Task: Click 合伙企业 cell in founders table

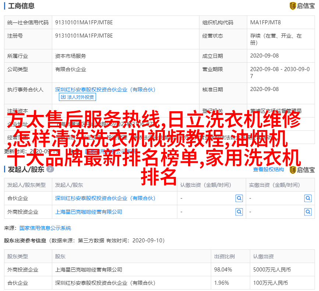Action: [18, 198]
